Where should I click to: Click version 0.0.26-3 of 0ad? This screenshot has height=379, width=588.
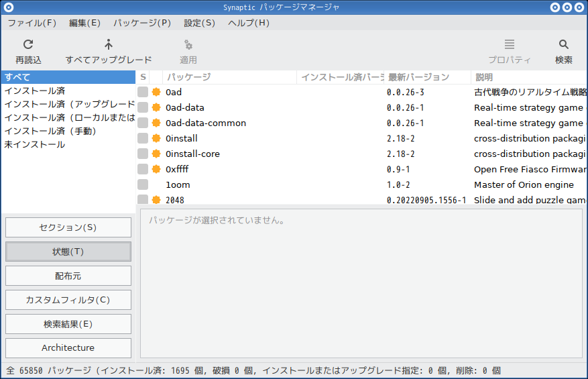coord(406,93)
